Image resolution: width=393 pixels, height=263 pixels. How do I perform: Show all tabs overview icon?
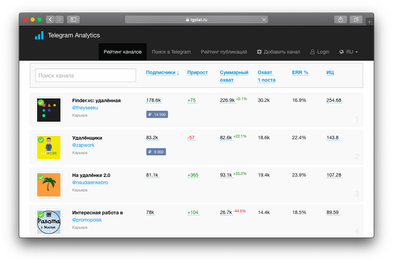tap(356, 20)
